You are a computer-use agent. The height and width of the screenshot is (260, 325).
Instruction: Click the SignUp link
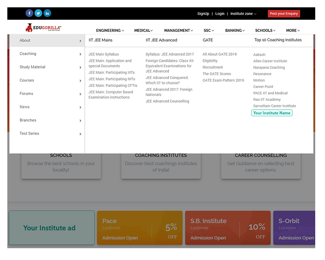pos(203,14)
